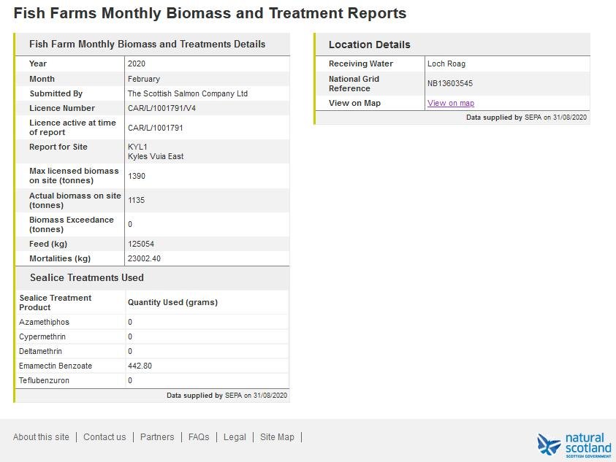This screenshot has height=462, width=616.
Task: Open the Partners footer link
Action: click(157, 437)
